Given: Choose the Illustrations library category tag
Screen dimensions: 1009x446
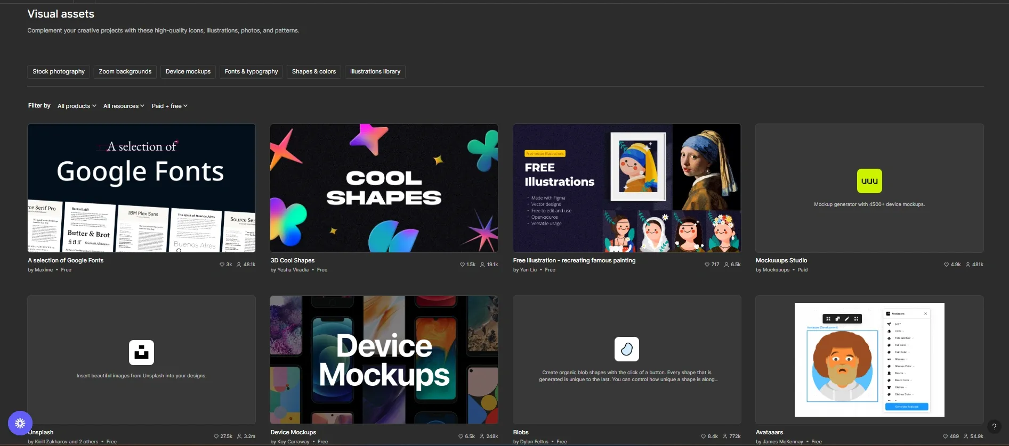Looking at the screenshot, I should pyautogui.click(x=375, y=72).
